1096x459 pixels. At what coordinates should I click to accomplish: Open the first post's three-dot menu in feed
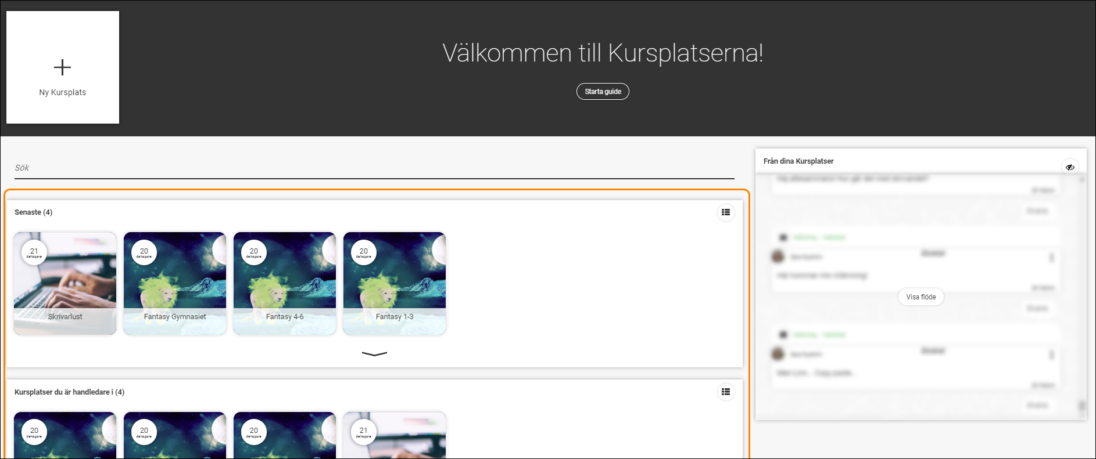coord(1051,257)
